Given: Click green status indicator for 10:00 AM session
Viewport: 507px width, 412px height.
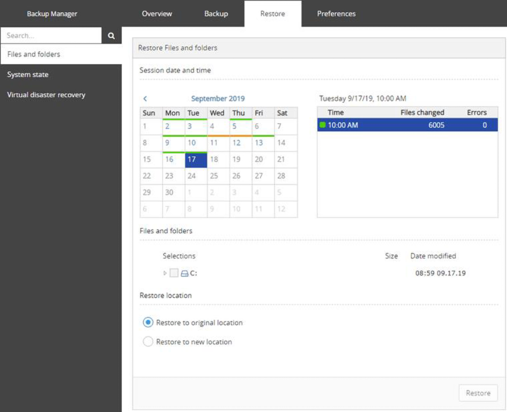Looking at the screenshot, I should click(323, 125).
